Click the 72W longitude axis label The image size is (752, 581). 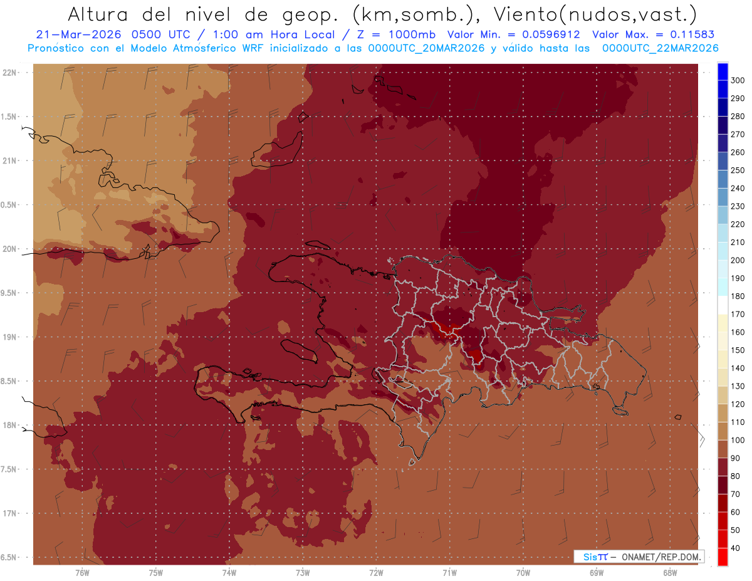[376, 572]
